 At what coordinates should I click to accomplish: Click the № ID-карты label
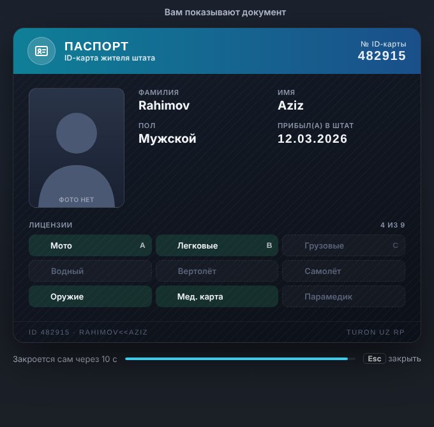tap(384, 44)
